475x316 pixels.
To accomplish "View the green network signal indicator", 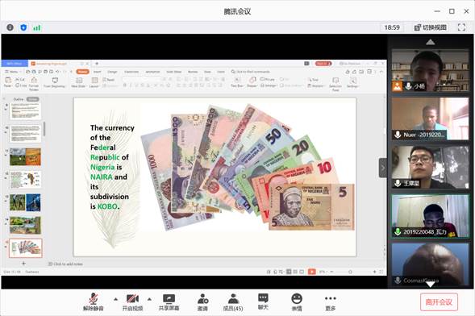I will click(x=36, y=28).
